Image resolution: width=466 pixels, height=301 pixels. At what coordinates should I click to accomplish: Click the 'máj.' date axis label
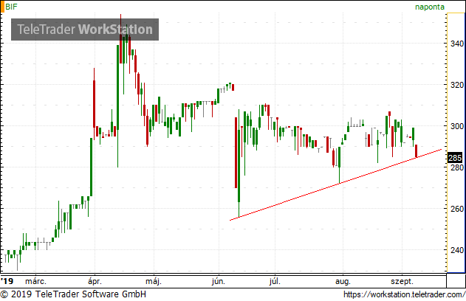(154, 281)
